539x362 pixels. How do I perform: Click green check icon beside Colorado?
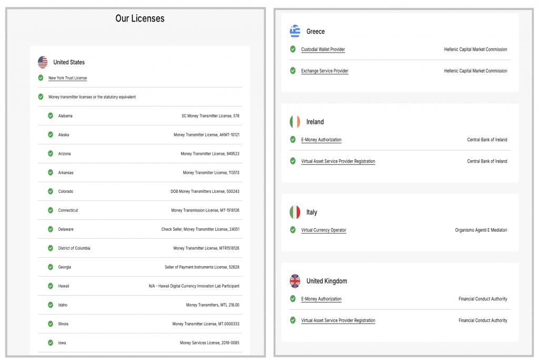pos(51,191)
